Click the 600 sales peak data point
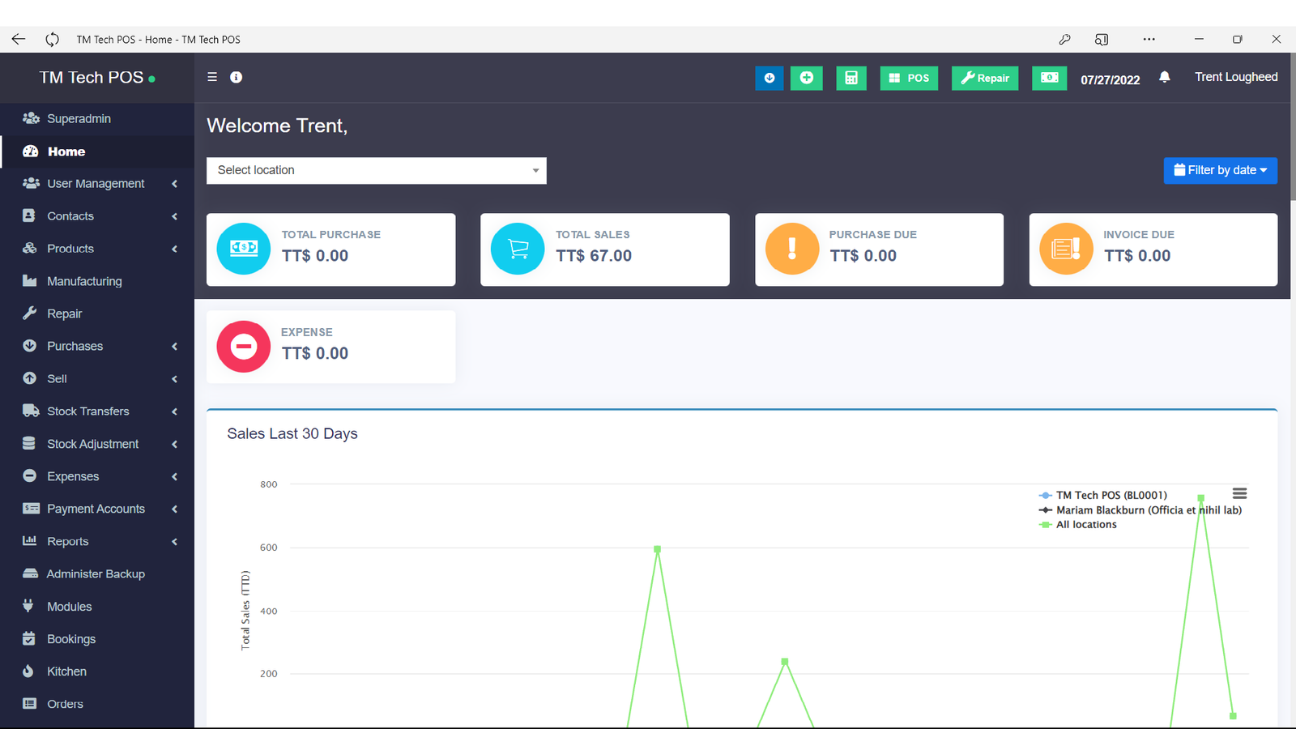The height and width of the screenshot is (729, 1296). pos(657,549)
